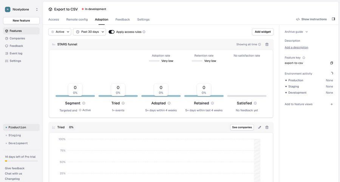The width and height of the screenshot is (340, 182).
Task: Select the Staging environment
Action: tap(14, 135)
